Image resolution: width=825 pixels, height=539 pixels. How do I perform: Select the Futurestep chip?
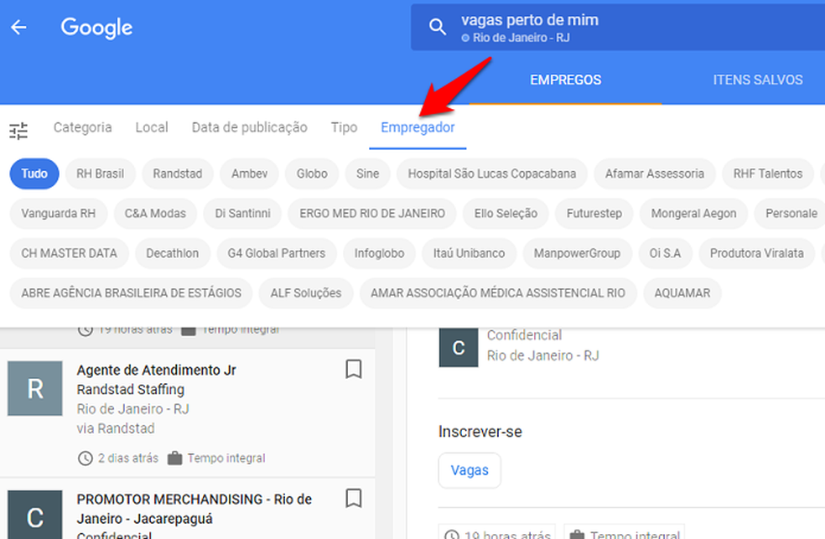tap(594, 214)
